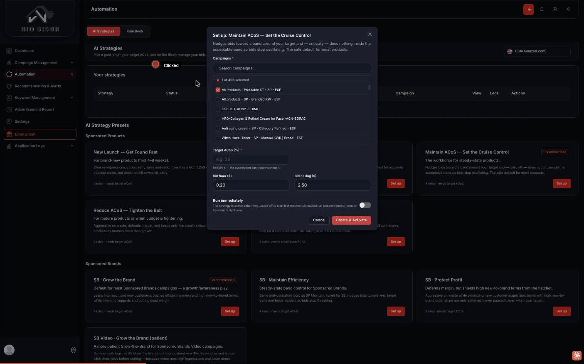Expand the Application Logs chevron

click(72, 146)
